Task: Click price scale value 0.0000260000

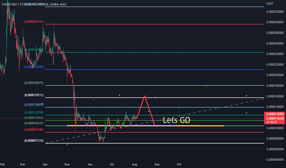Action: pos(275,43)
